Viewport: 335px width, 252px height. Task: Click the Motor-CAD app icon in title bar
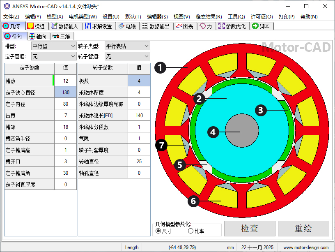point(7,6)
